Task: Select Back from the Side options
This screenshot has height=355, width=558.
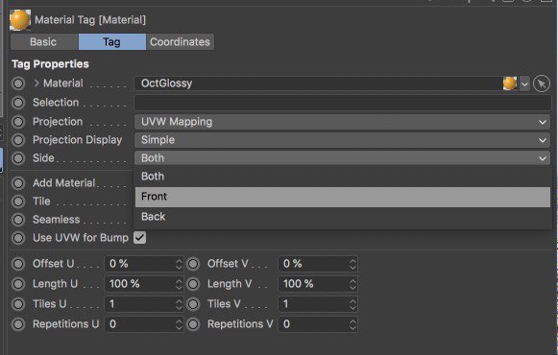Action: pos(342,217)
